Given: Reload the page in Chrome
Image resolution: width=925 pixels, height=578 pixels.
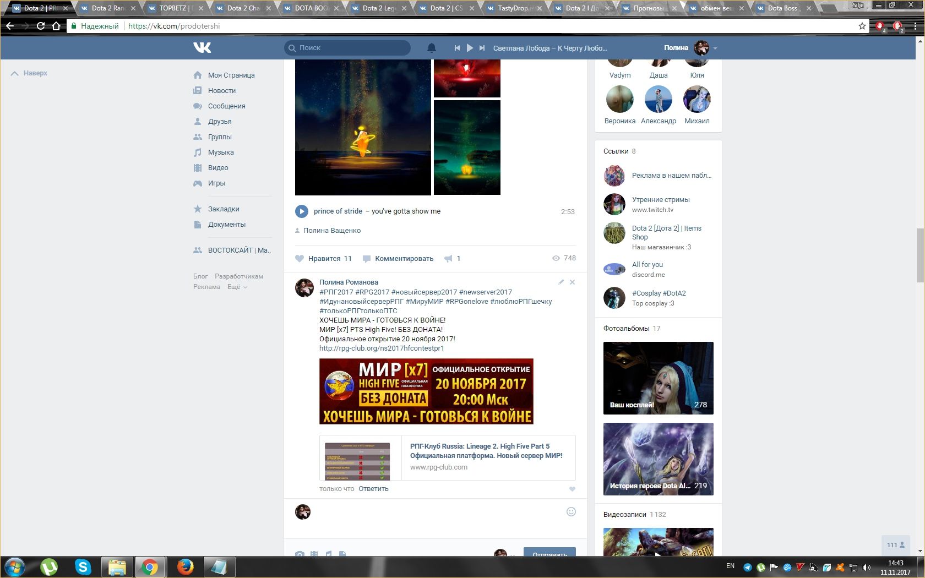Looking at the screenshot, I should click(41, 26).
